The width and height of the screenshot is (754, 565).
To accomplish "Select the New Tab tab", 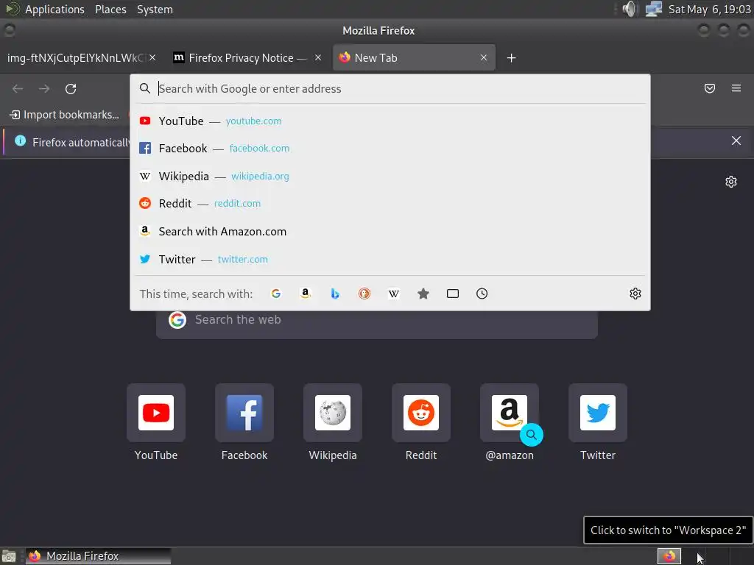I will pos(414,57).
